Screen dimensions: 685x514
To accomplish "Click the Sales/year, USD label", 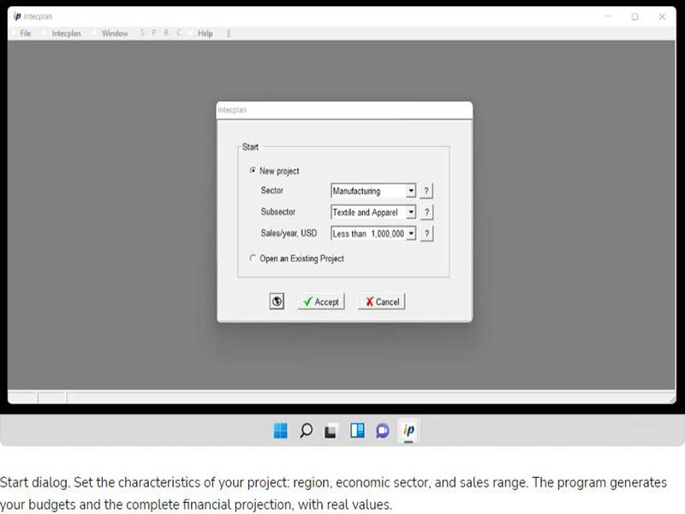I will [289, 233].
